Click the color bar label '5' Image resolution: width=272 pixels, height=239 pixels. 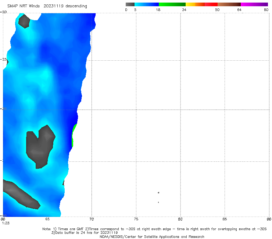pos(135,10)
